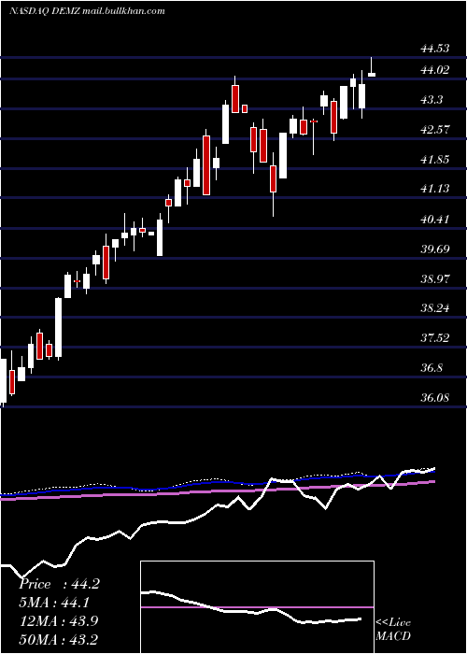The height and width of the screenshot is (654, 467).
Task: Click the 42.57 price axis label
Action: coord(435,129)
